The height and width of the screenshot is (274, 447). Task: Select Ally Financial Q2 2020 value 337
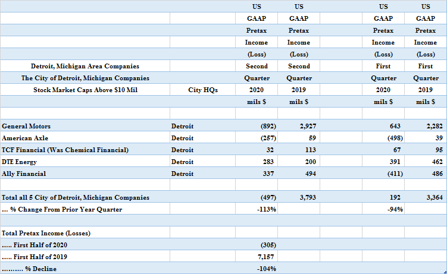pos(268,174)
